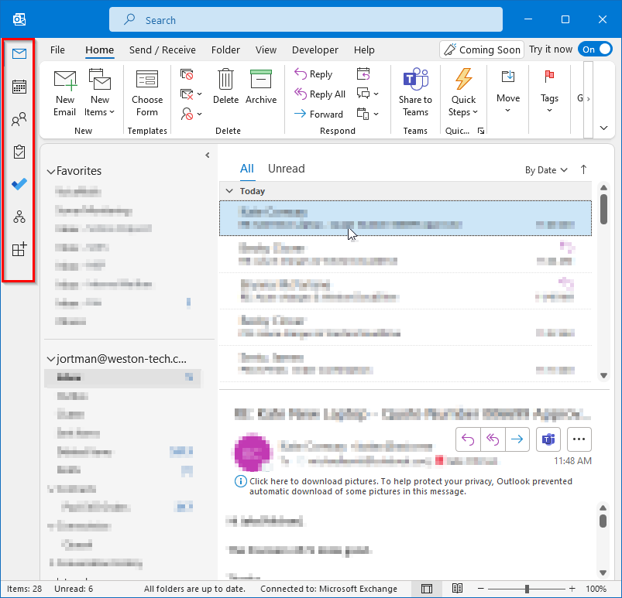Screen dimensions: 622x598
Task: Click the Ignore conversation icon
Action: click(x=187, y=74)
